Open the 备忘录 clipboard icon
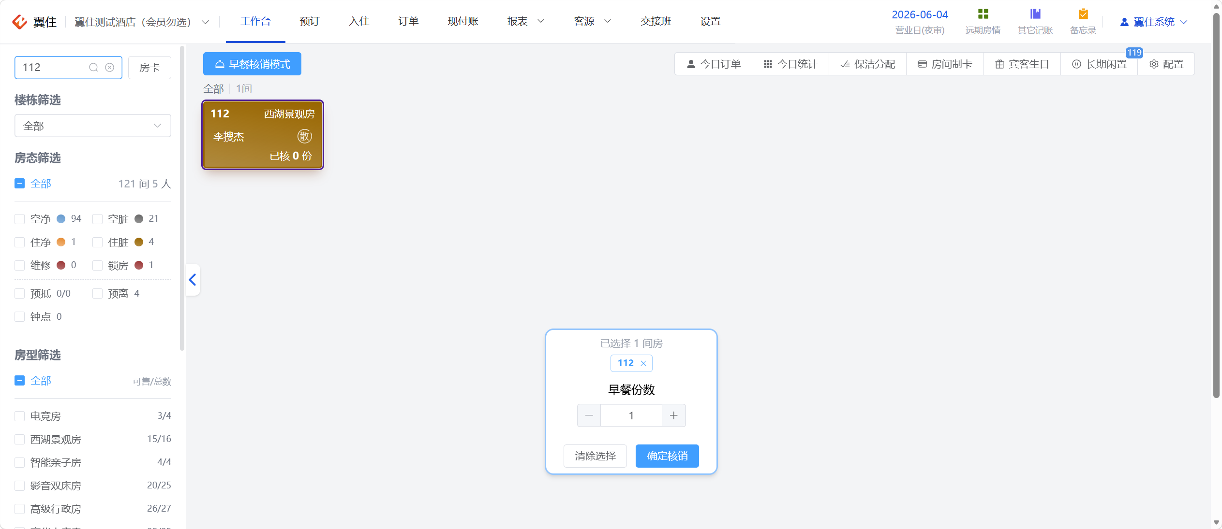The height and width of the screenshot is (529, 1222). click(1083, 14)
